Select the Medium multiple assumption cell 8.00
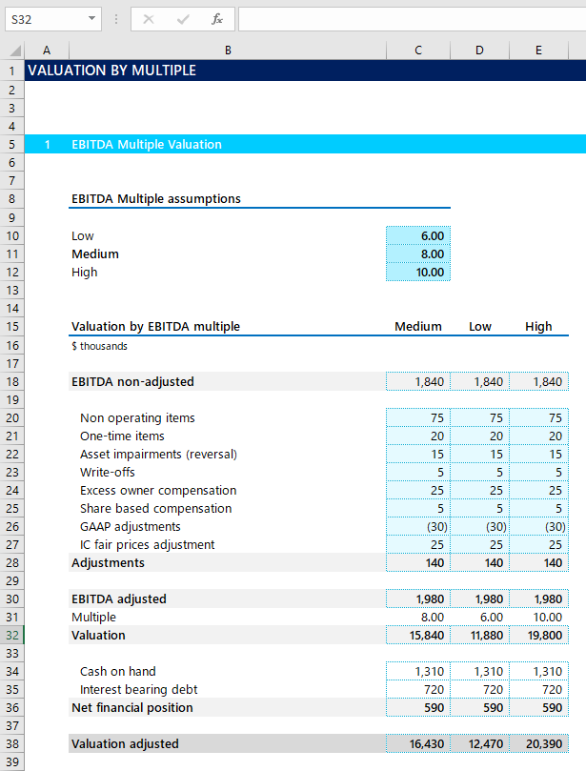The image size is (586, 771). [418, 254]
